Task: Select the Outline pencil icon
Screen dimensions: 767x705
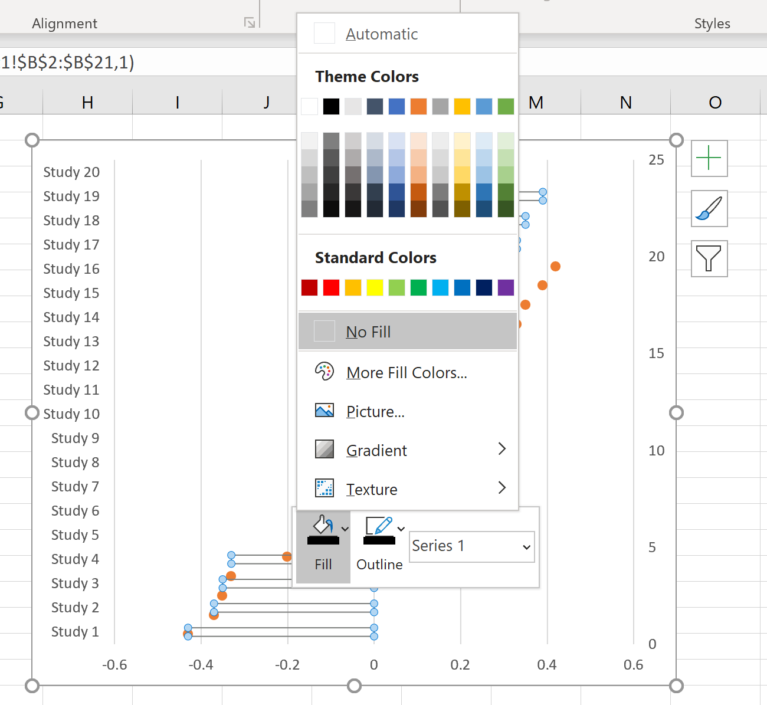Action: click(378, 525)
